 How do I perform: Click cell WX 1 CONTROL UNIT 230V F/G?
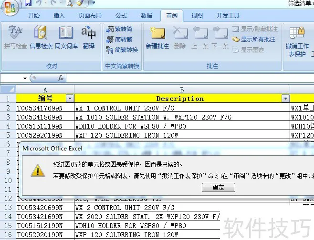(x=182, y=108)
